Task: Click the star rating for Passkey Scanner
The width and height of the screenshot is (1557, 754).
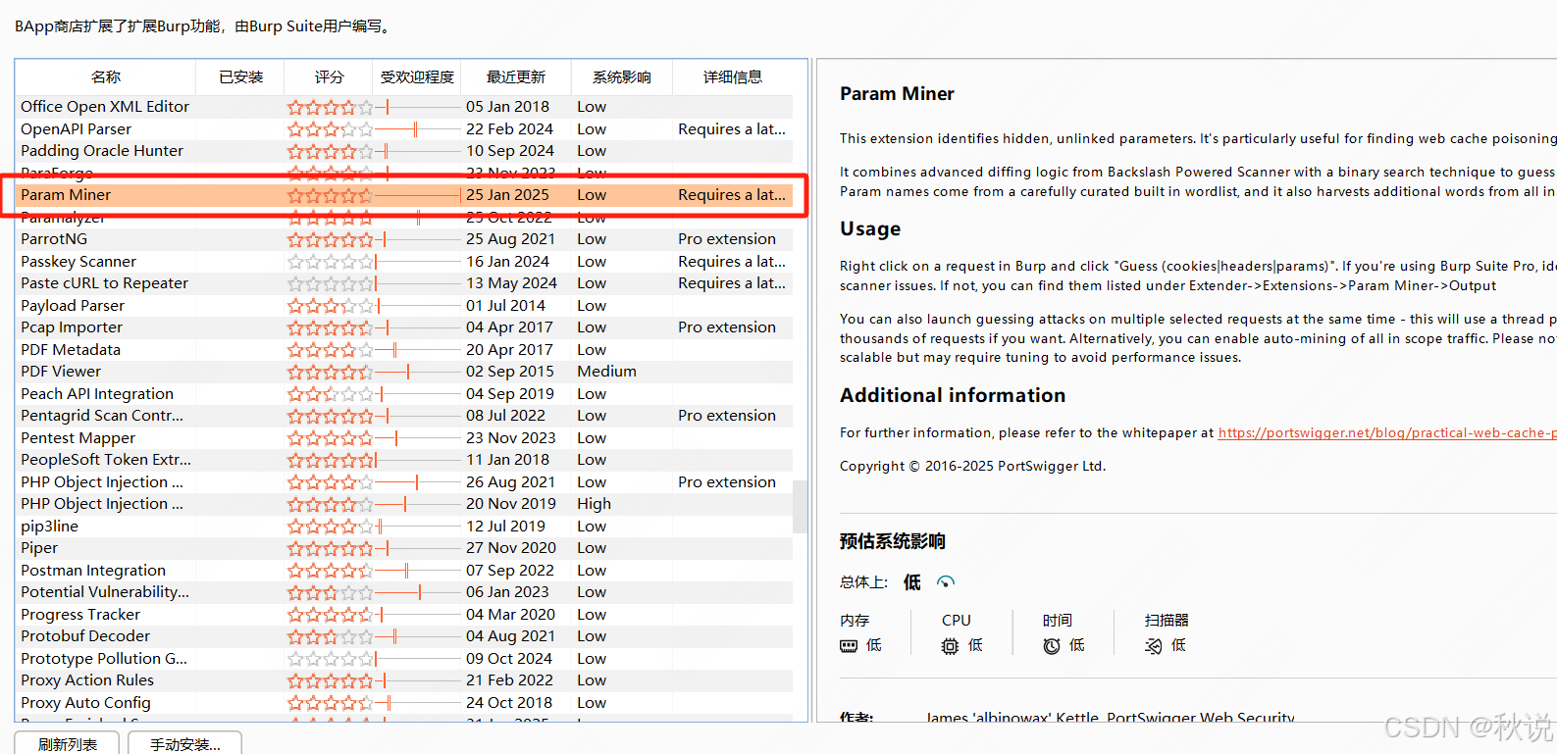Action: pos(330,262)
